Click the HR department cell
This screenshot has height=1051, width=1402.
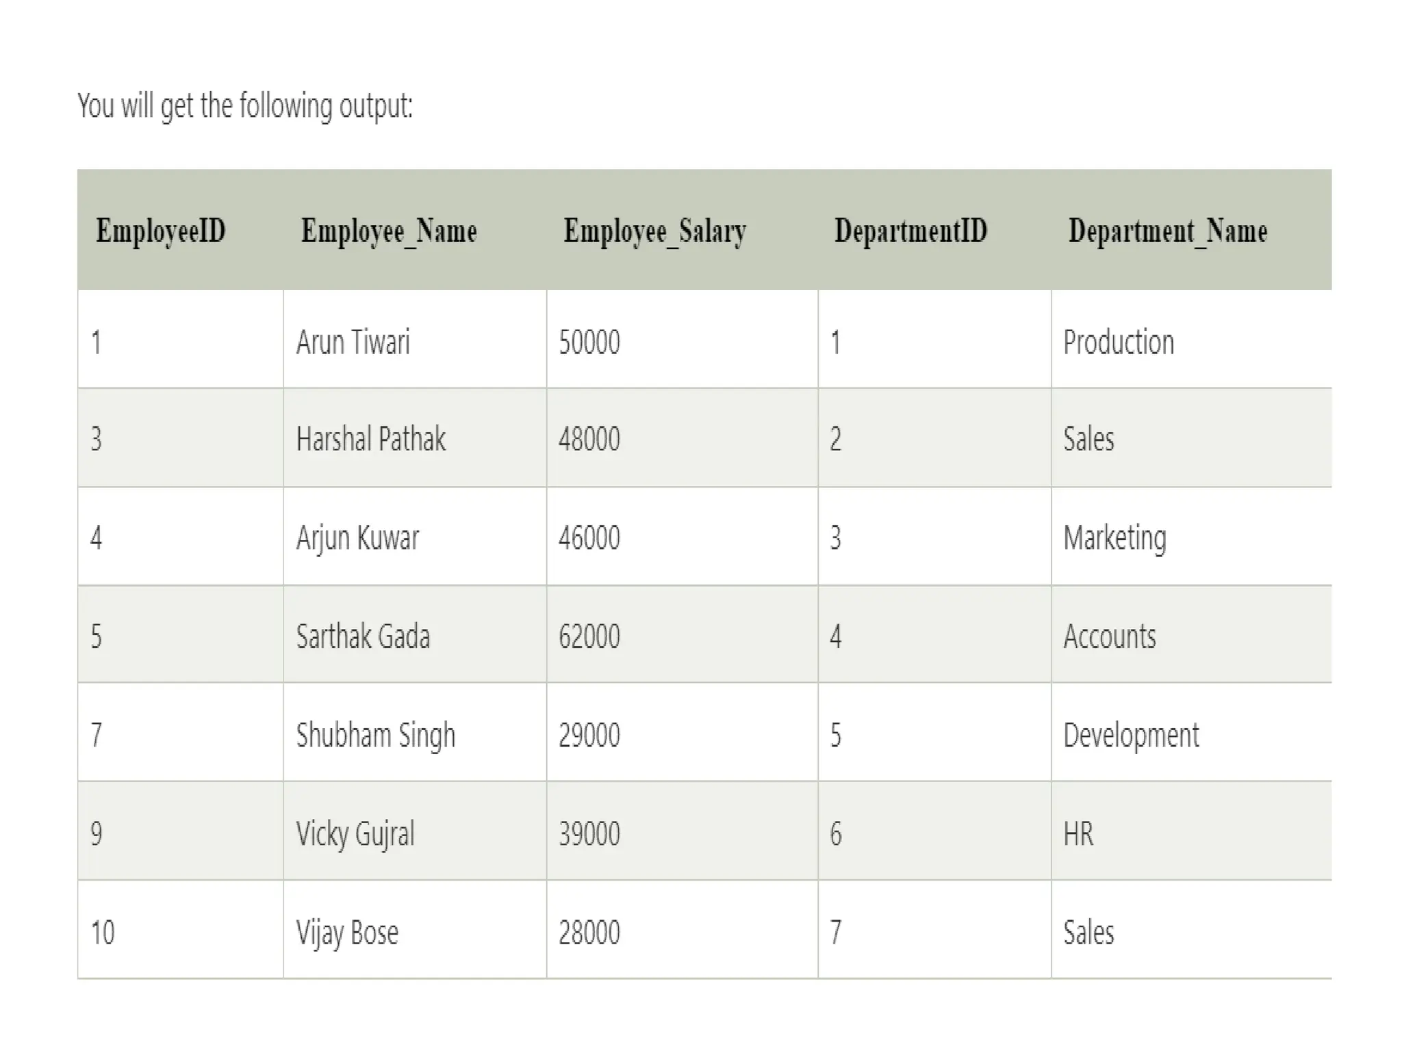coord(1078,833)
